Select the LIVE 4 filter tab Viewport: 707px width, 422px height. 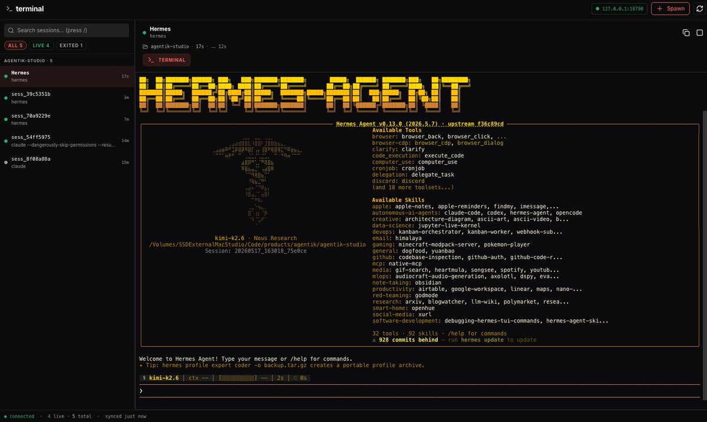[x=41, y=45]
